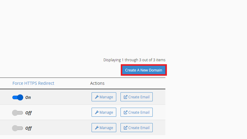Click the Actions column header
The image size is (247, 139).
(97, 83)
